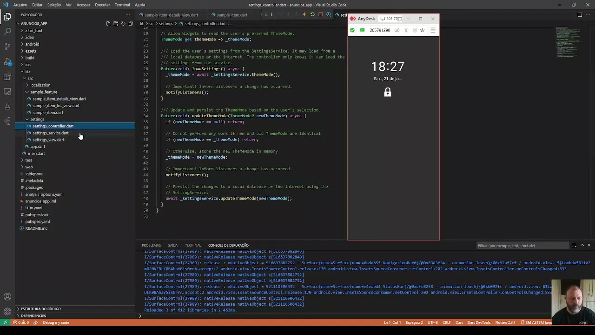
Task: Open the Remote Explorer view
Action: tap(7, 91)
